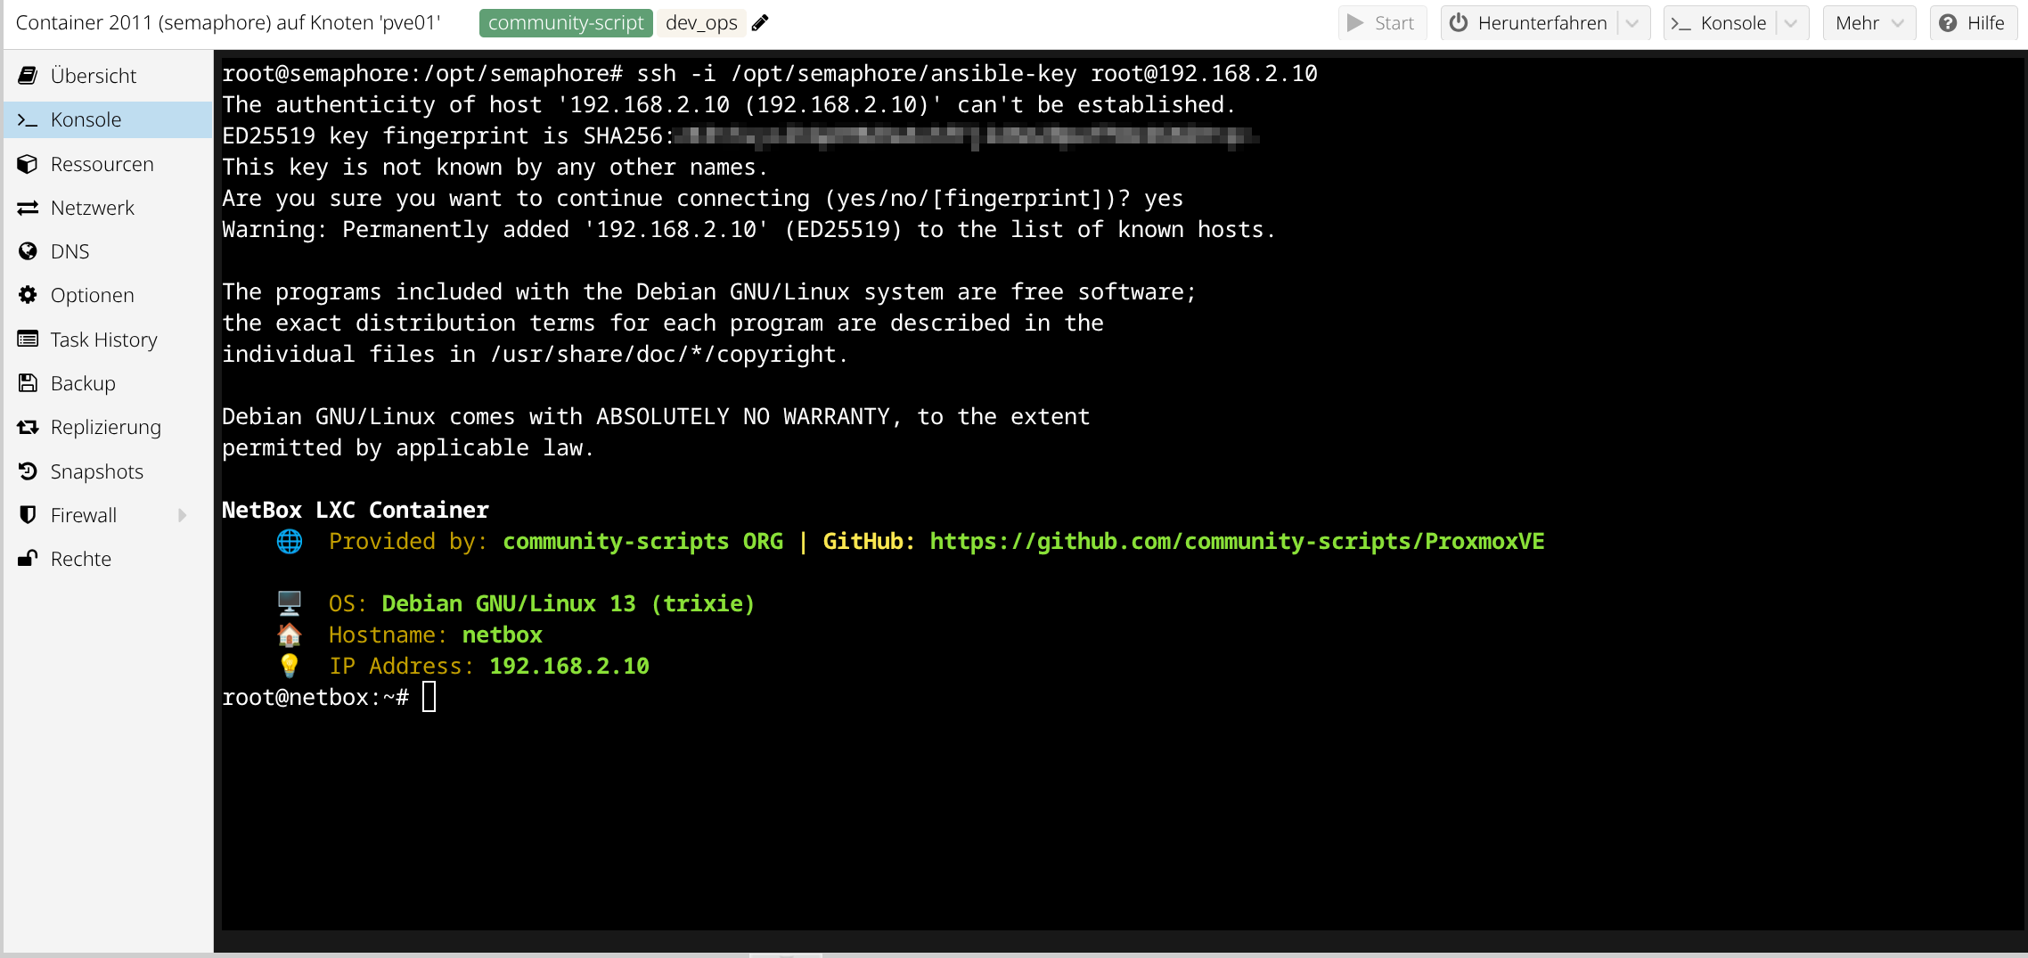Click the power icon on Herunterfahren

click(x=1459, y=22)
